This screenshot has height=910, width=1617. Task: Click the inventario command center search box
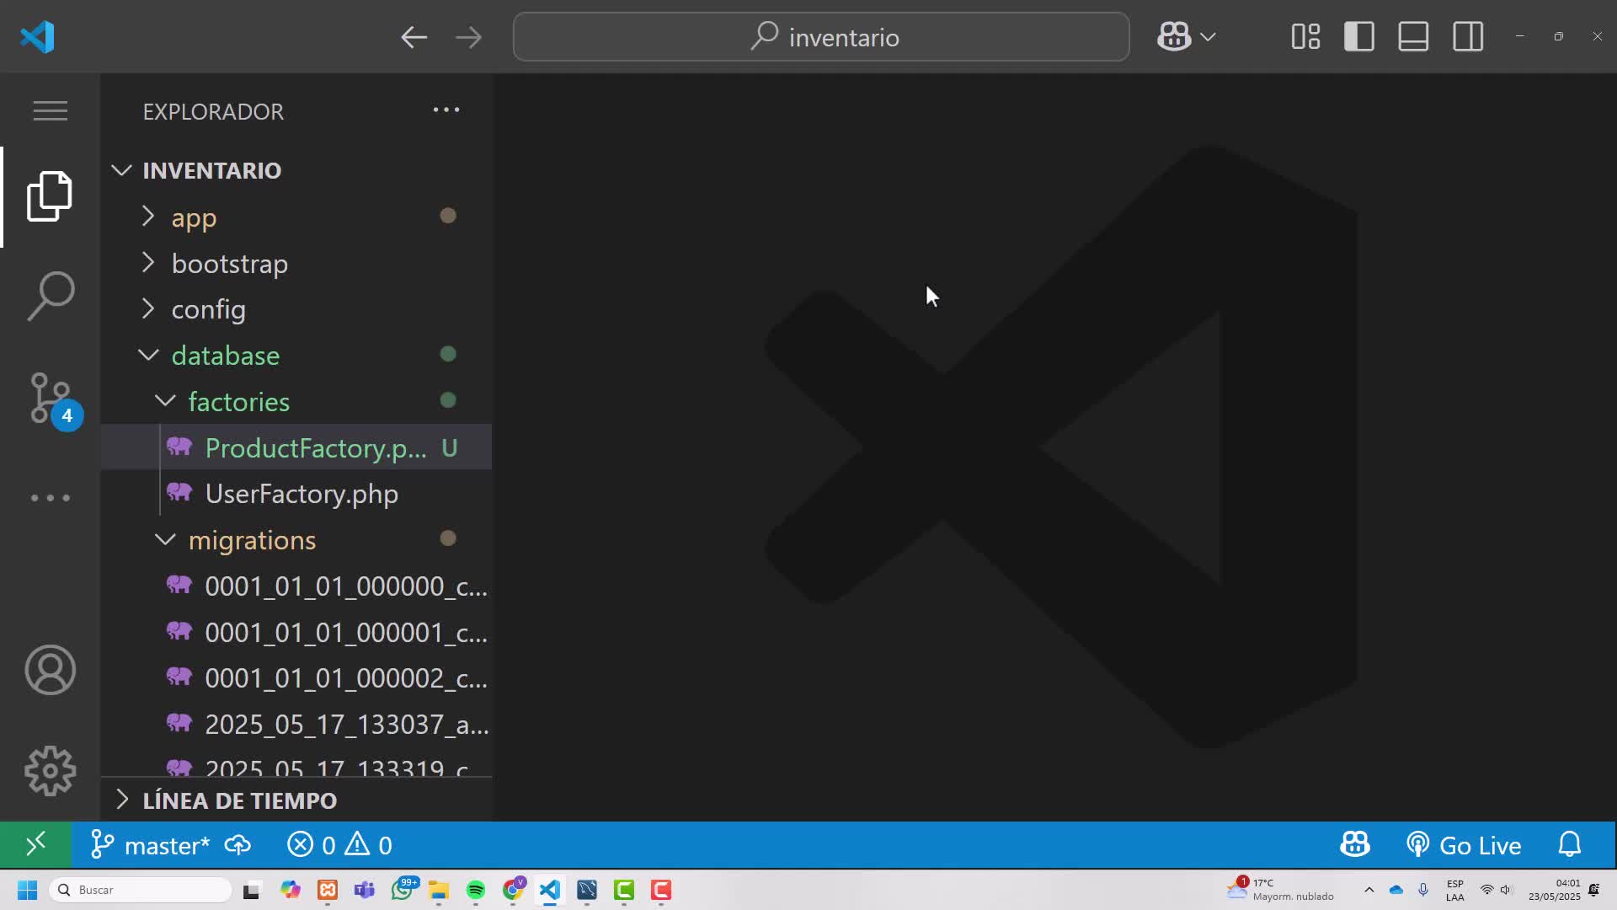click(x=821, y=37)
